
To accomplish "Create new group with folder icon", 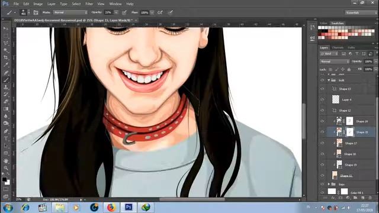I will point(355,198).
